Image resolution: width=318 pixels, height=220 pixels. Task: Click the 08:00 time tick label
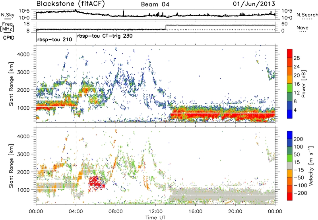point(116,212)
